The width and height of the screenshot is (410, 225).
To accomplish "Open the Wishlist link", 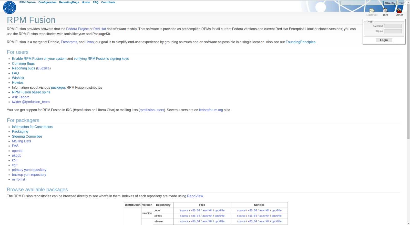I will (18, 78).
